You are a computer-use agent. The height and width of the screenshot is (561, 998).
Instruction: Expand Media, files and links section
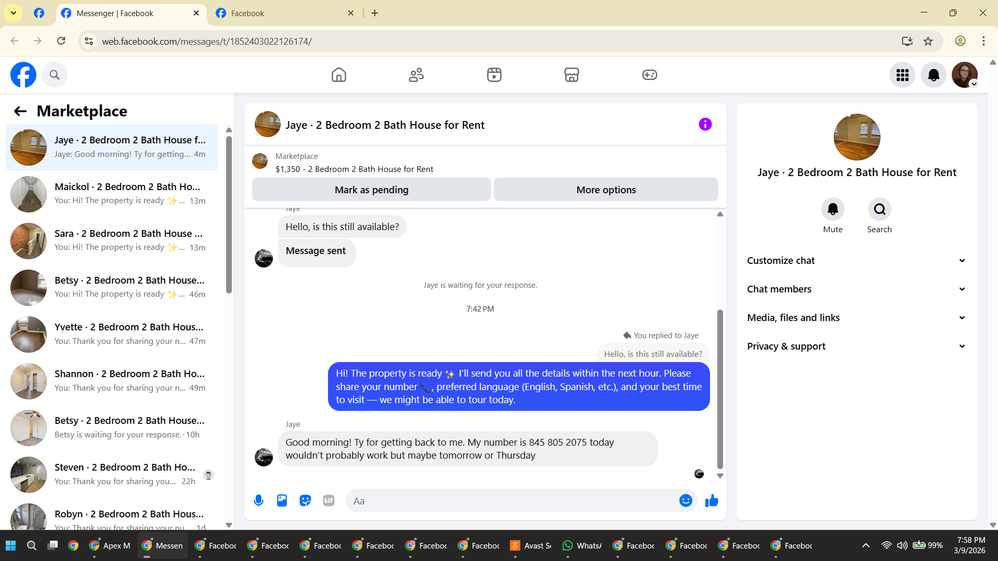(856, 318)
